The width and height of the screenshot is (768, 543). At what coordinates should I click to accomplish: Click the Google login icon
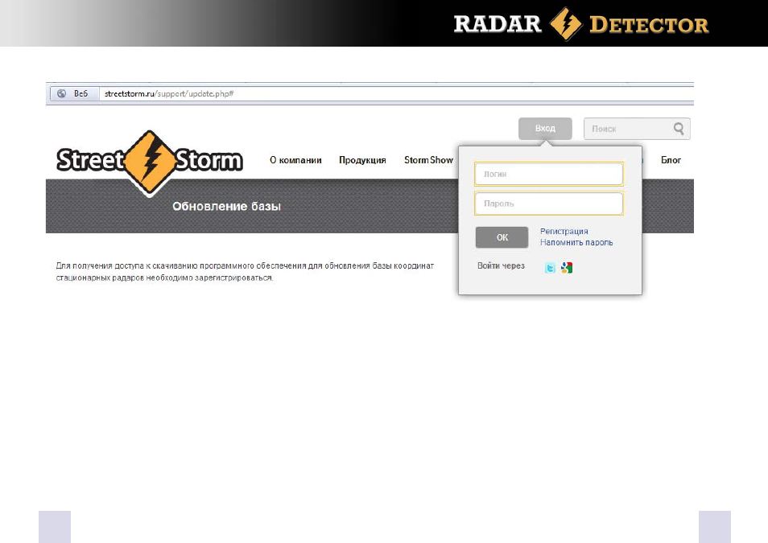click(567, 268)
